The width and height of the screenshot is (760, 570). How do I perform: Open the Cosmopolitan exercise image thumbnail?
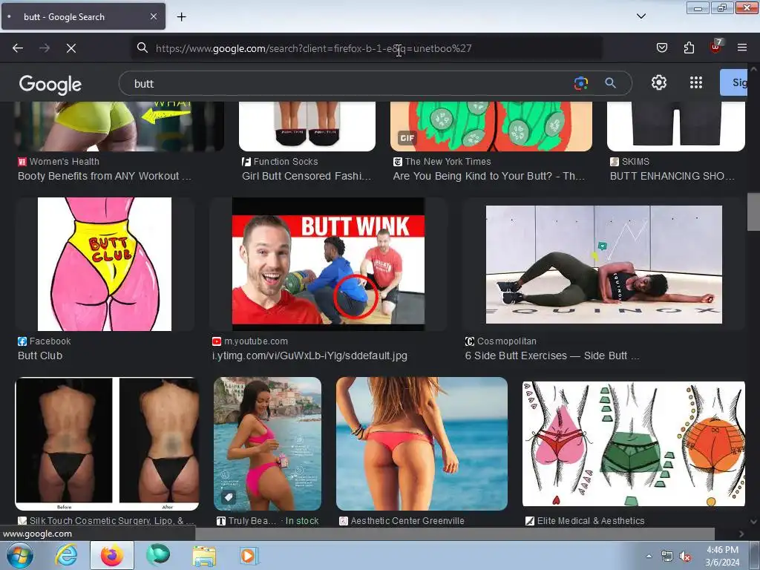coord(604,264)
